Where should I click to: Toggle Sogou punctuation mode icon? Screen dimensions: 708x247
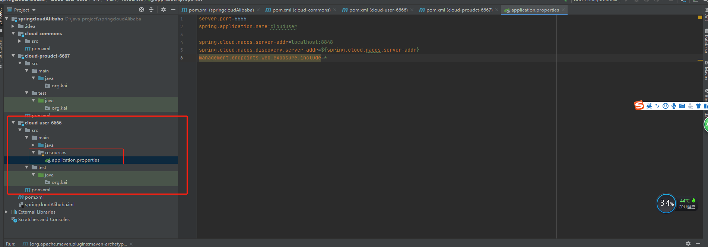tap(657, 106)
